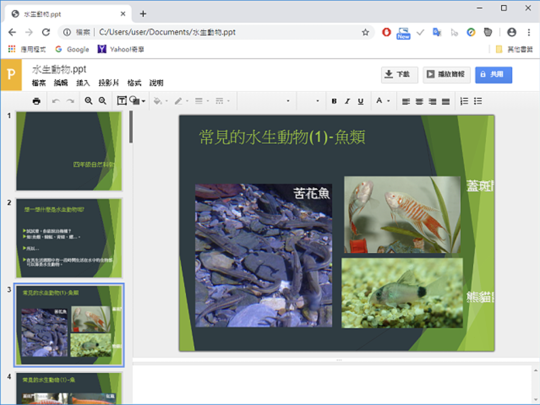Viewport: 540px width, 405px height.
Task: Open Chrome three-dot menu
Action: click(x=529, y=32)
